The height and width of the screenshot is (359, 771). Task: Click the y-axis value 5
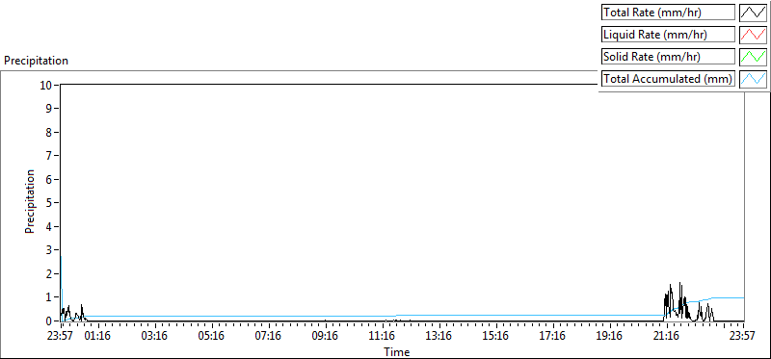[49, 203]
